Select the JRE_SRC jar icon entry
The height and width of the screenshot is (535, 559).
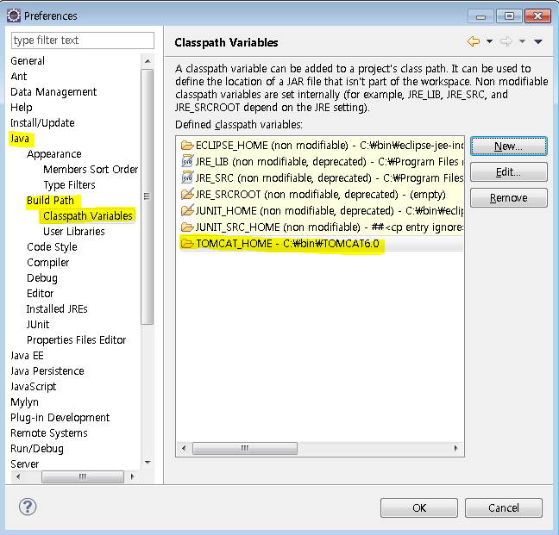pos(187,177)
